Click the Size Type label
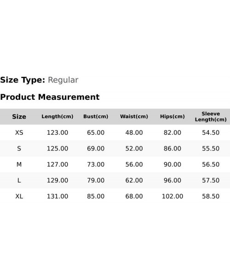 click(23, 80)
